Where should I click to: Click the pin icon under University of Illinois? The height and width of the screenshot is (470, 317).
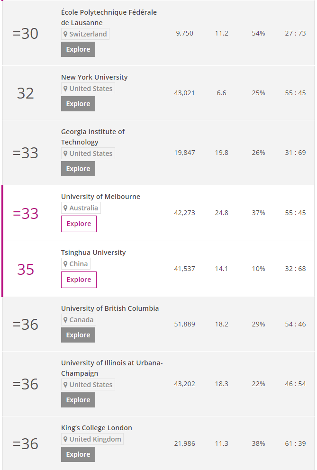point(65,385)
